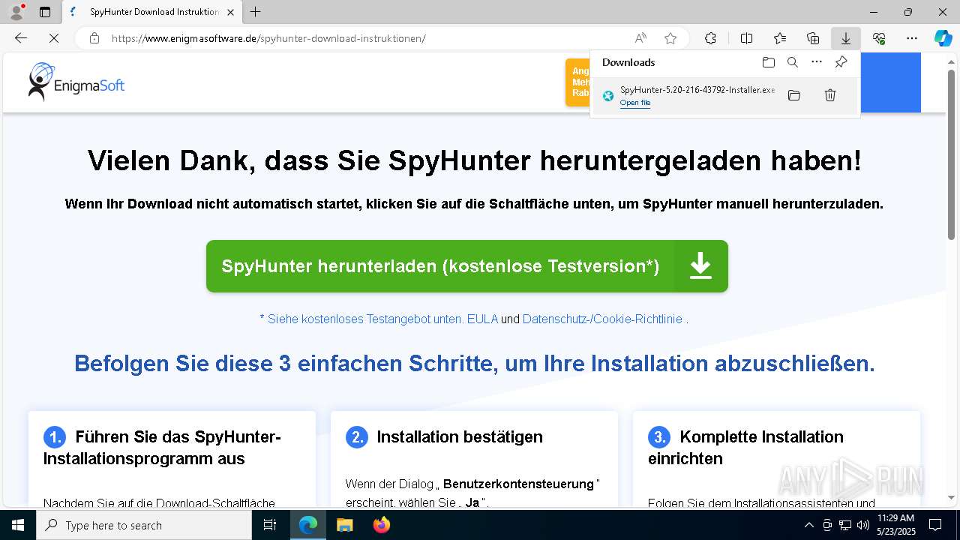960x540 pixels.
Task: Select SpyHunter-5.20-216-43792-Installer.exe file name
Action: 697,90
